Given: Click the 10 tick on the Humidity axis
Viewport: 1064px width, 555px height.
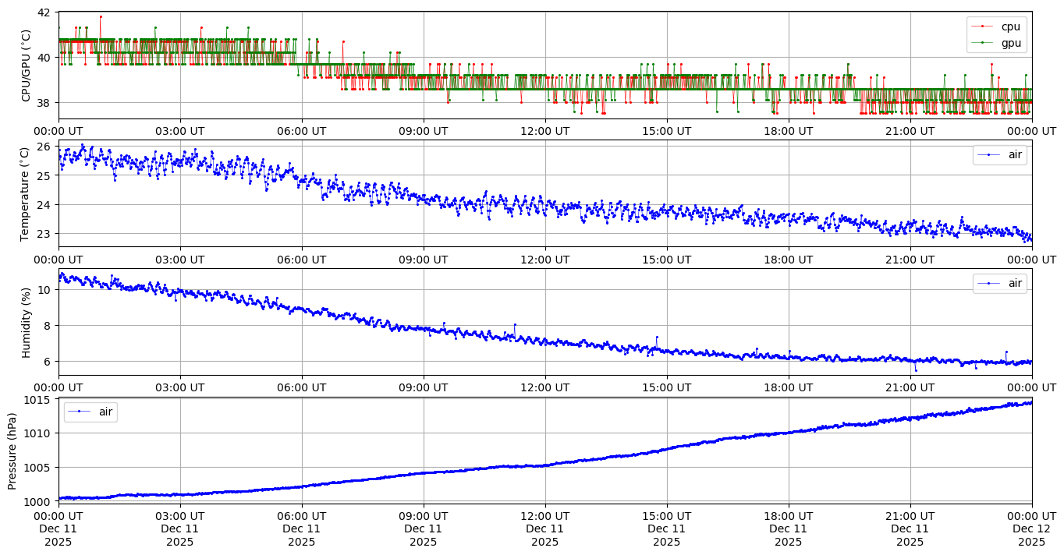Looking at the screenshot, I should tap(44, 290).
